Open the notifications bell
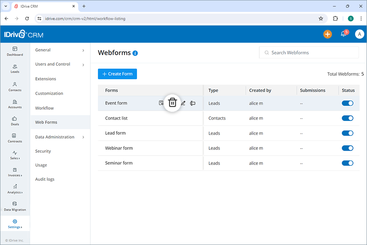Image resolution: width=367 pixels, height=245 pixels. click(343, 34)
